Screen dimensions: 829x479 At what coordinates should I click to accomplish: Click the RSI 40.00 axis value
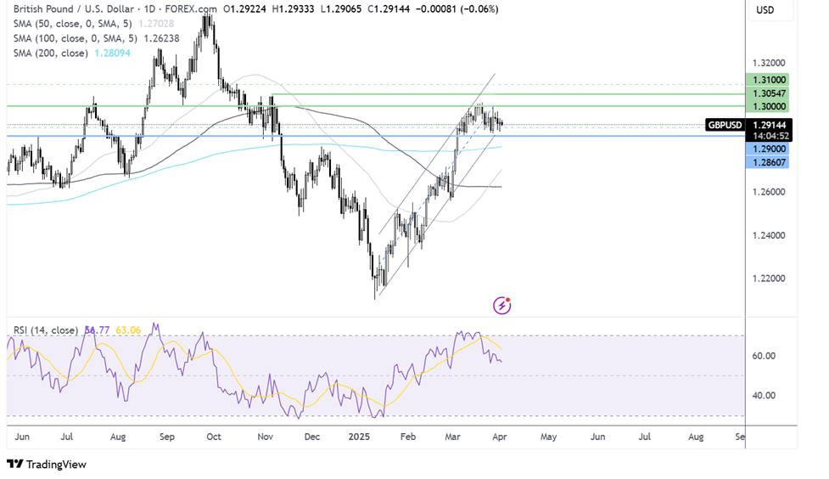coord(764,396)
